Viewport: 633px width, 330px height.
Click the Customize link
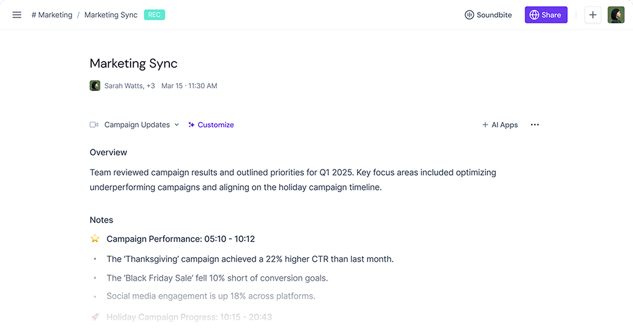pos(216,125)
